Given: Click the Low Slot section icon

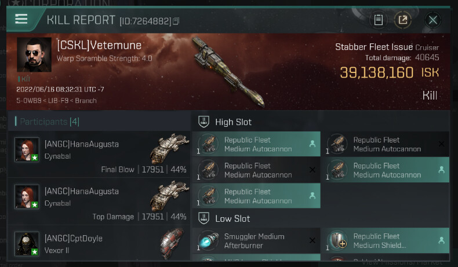Looking at the screenshot, I should (203, 218).
